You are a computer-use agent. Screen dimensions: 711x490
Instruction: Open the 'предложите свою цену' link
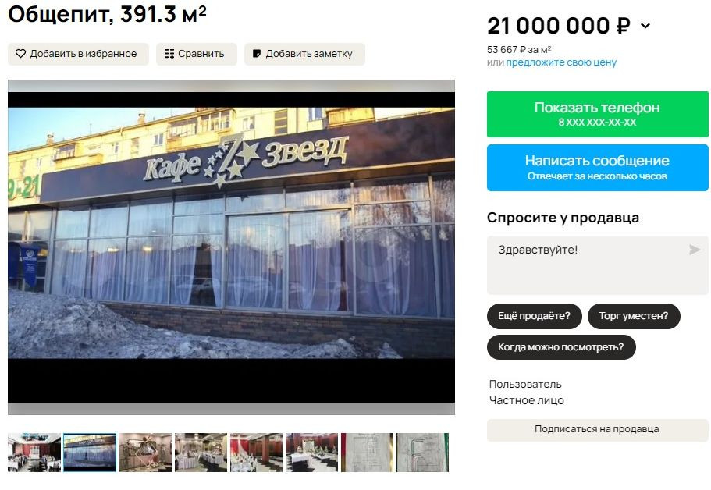click(x=561, y=62)
